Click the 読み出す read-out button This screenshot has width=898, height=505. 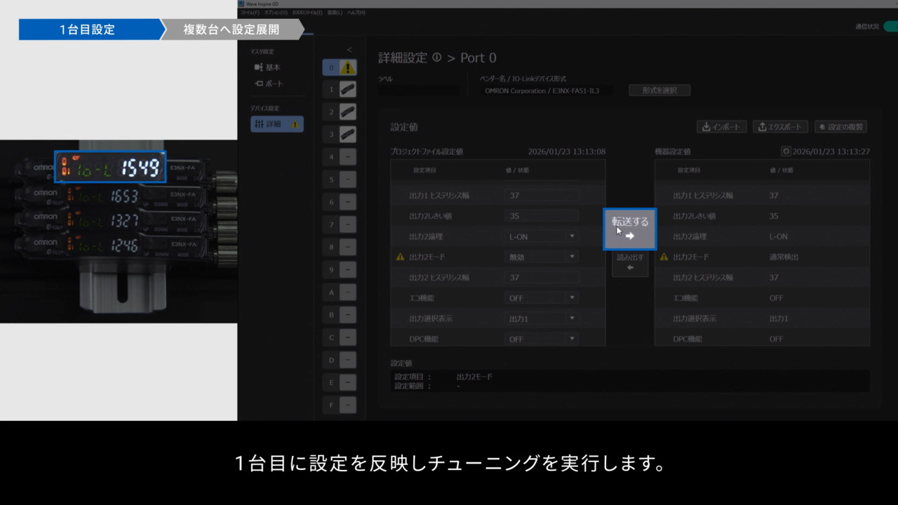(x=630, y=262)
